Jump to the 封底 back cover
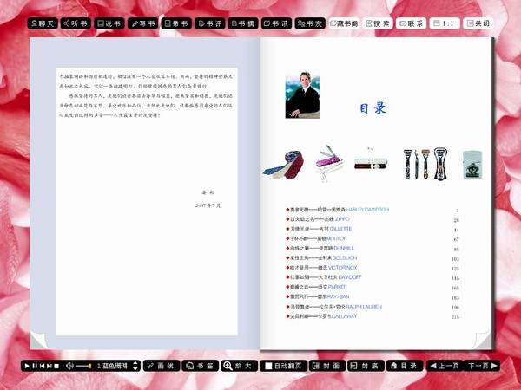Viewport: 521px width, 390px height. (366, 366)
